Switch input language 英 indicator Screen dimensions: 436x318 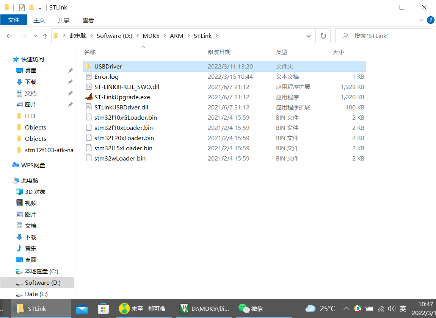403,309
